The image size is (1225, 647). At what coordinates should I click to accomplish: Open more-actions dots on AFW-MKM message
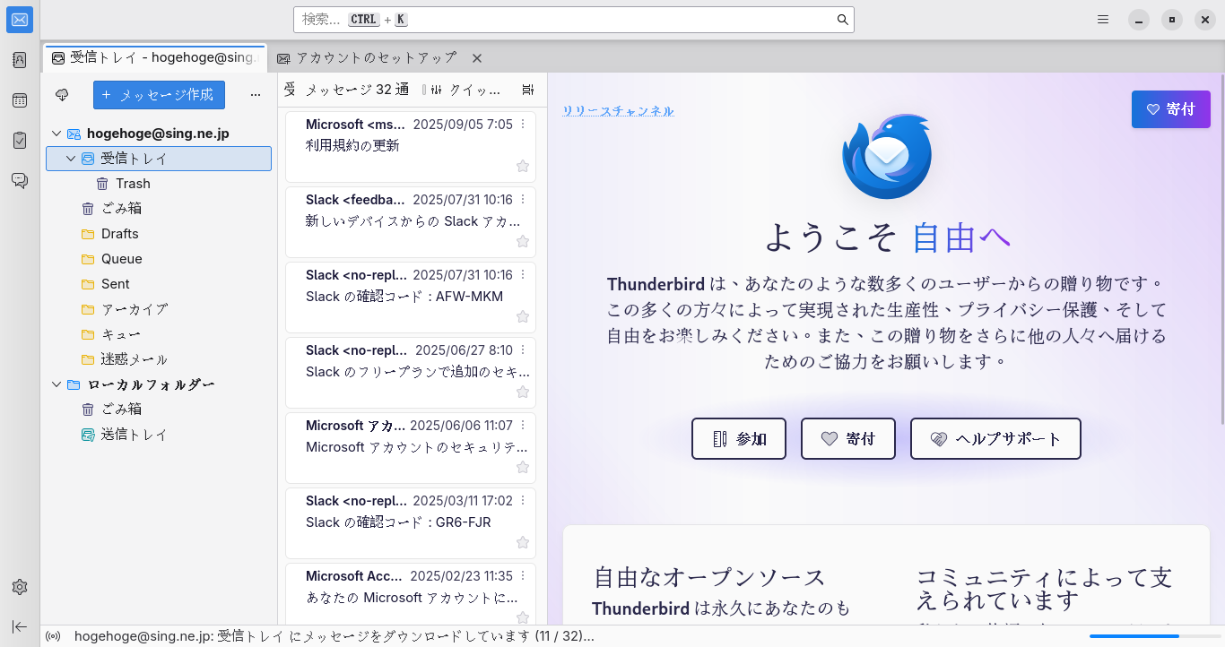(x=523, y=275)
